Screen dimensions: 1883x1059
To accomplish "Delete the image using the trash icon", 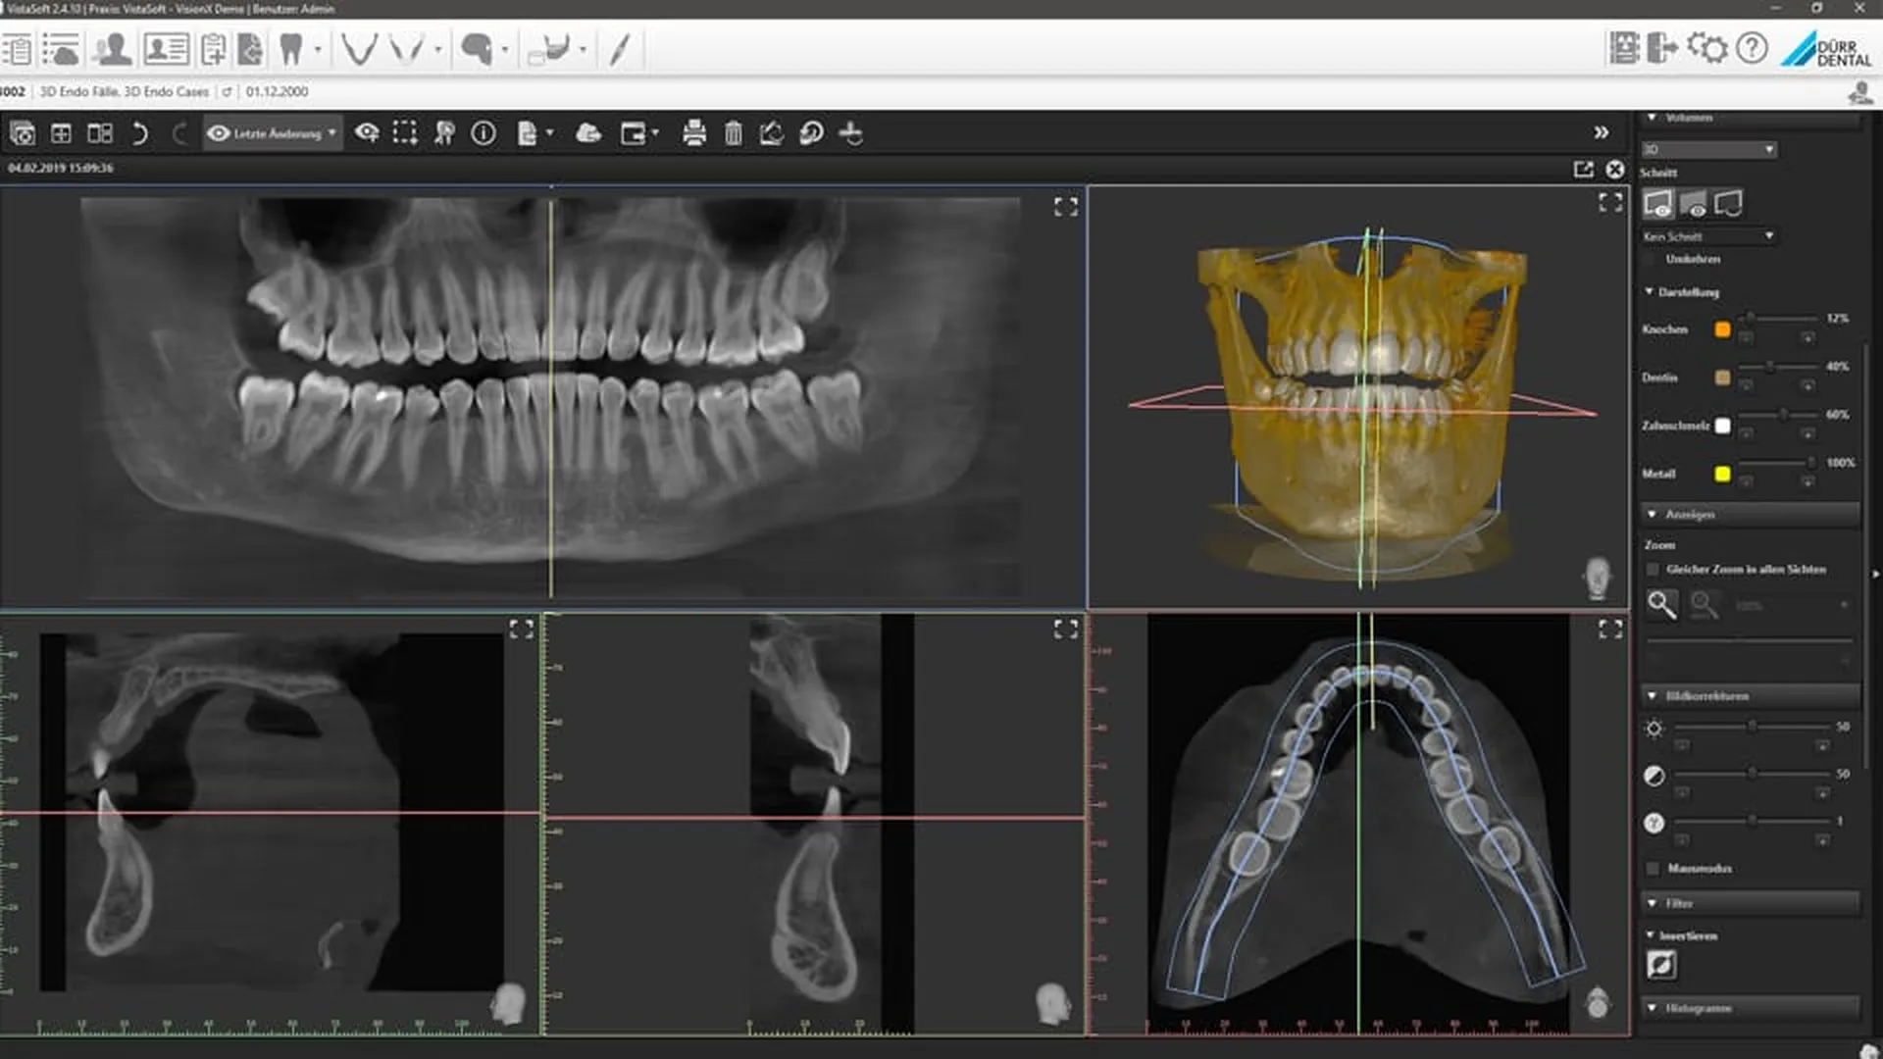I will pyautogui.click(x=731, y=133).
